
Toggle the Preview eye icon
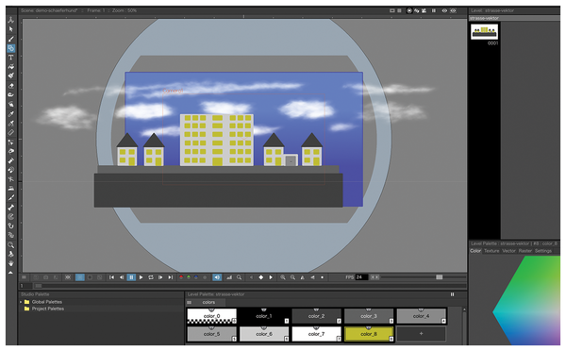pyautogui.click(x=444, y=10)
